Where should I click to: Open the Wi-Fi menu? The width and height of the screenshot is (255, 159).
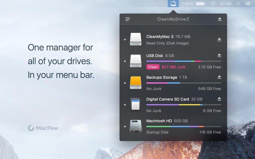click(x=213, y=3)
